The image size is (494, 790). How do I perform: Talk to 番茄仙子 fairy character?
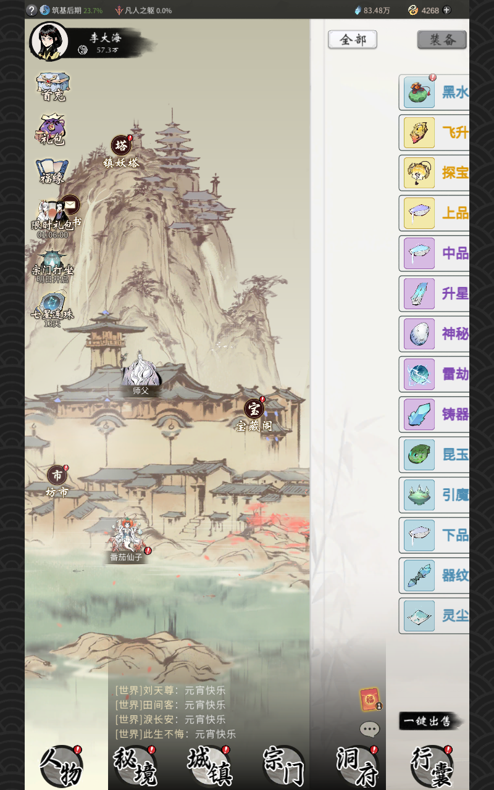click(x=127, y=539)
